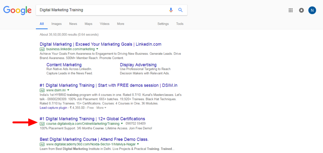Expand arrow next to business.linkedin.com/marketing
Image resolution: width=323 pixels, height=153 pixels.
[x=97, y=49]
